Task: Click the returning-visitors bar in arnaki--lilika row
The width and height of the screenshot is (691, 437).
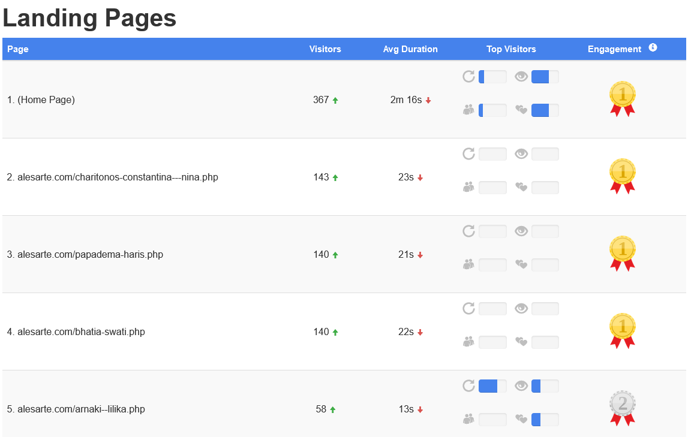Action: 492,386
